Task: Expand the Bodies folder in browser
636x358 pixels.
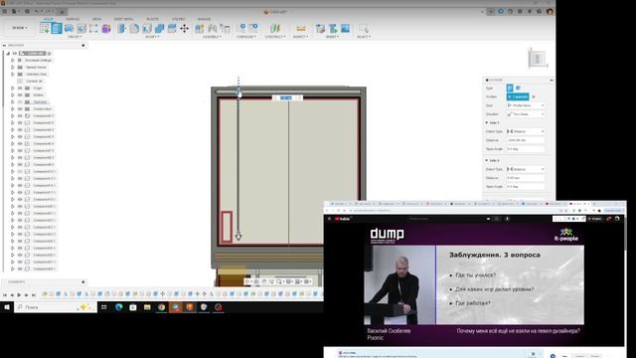Action: pyautogui.click(x=12, y=95)
